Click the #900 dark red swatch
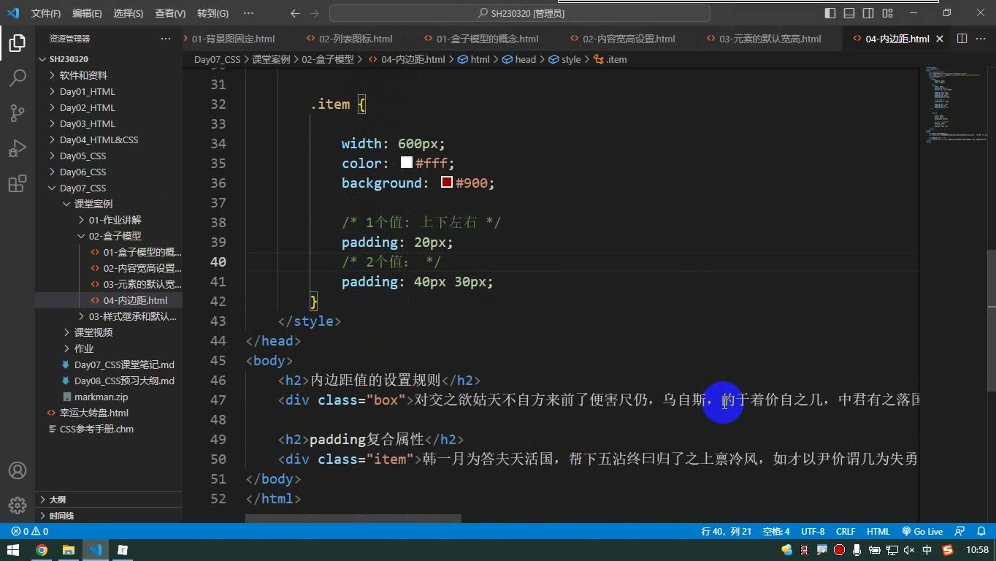996x561 pixels. click(447, 182)
